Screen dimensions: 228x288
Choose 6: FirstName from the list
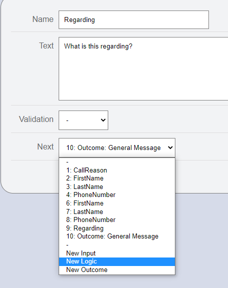coord(117,203)
